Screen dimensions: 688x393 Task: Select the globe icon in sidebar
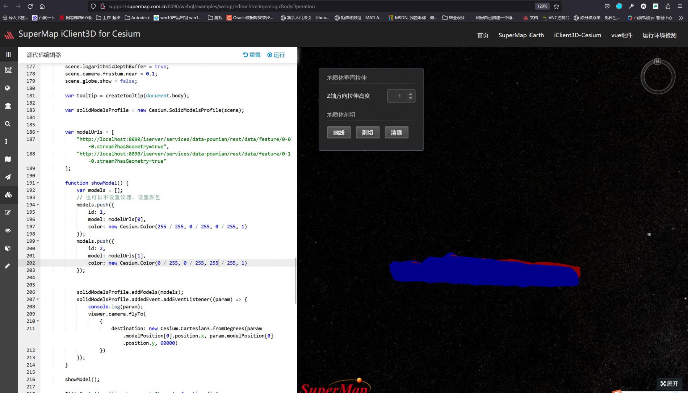8,88
